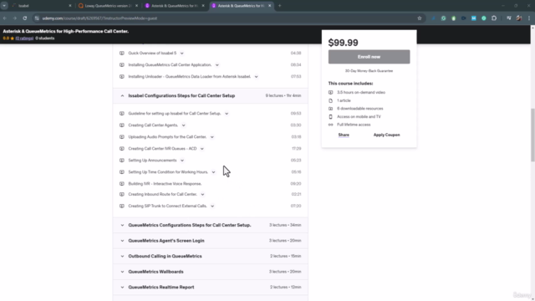This screenshot has height=301, width=535.
Task: Click the $99.99 price text
Action: click(x=343, y=43)
